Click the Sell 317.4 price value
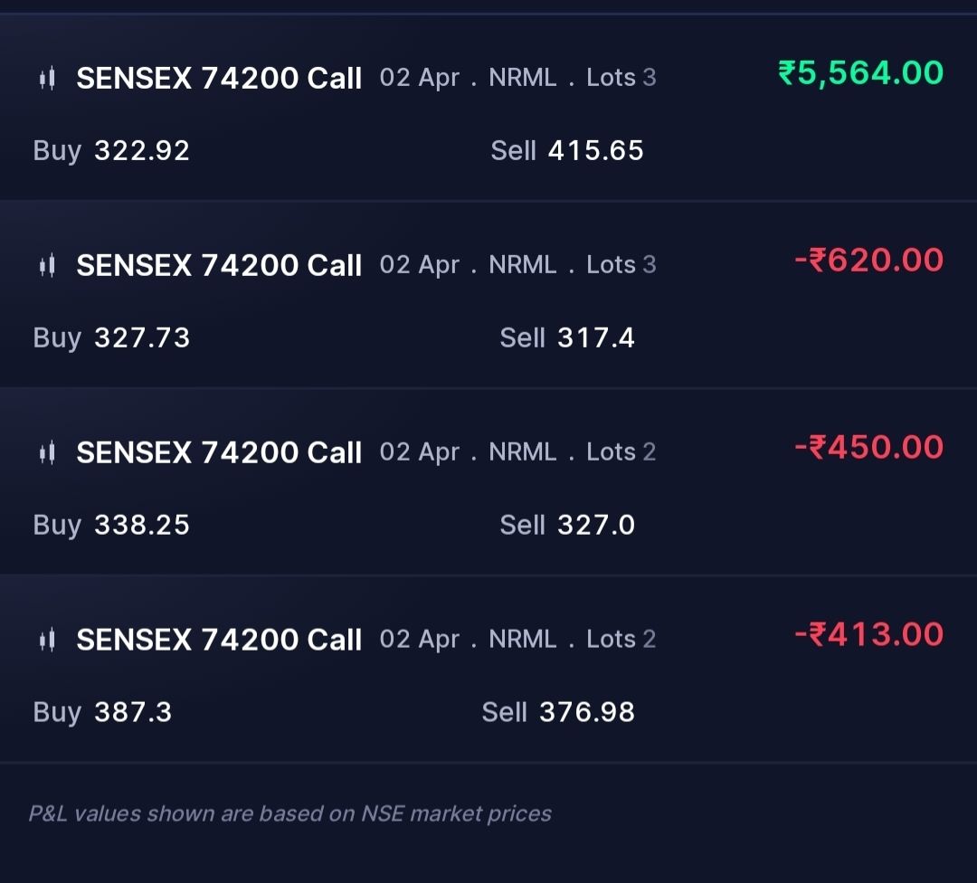The height and width of the screenshot is (883, 977). pyautogui.click(x=595, y=337)
